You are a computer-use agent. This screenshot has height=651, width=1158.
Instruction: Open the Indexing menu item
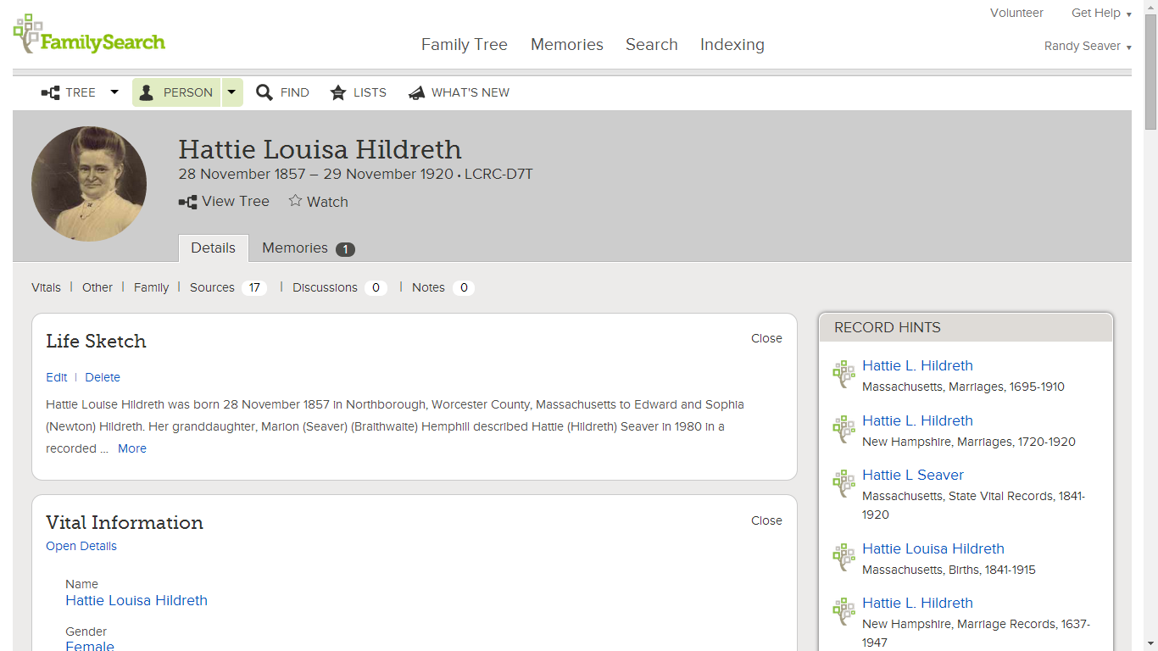pyautogui.click(x=732, y=44)
